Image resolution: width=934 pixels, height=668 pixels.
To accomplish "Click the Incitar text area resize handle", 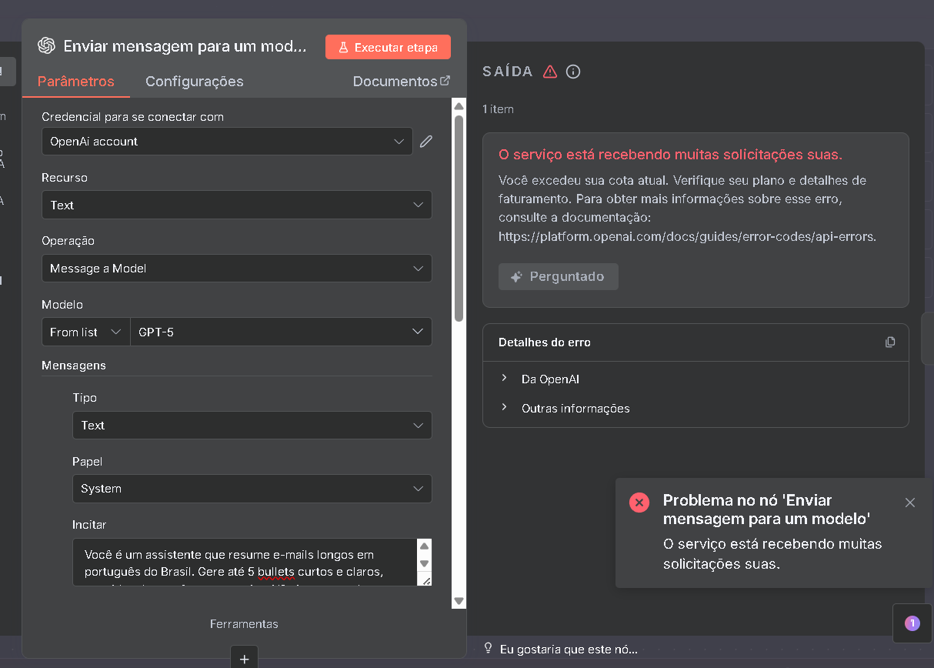I will [425, 579].
